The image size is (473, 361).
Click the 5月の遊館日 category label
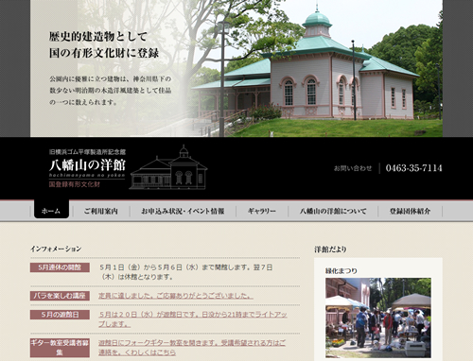coord(60,315)
